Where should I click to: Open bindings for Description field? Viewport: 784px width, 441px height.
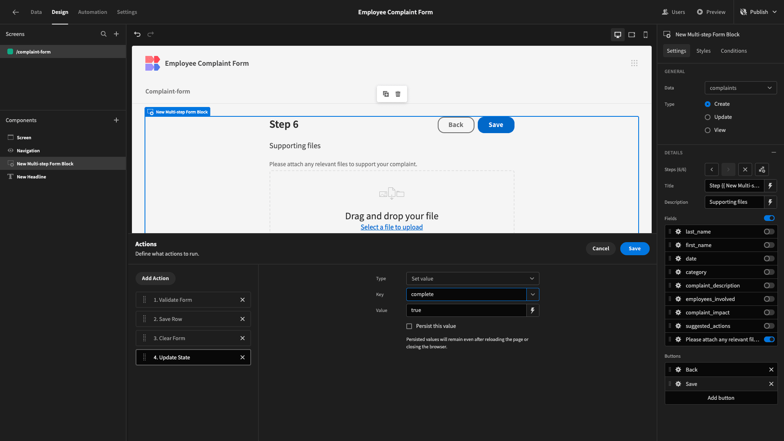[x=771, y=202]
